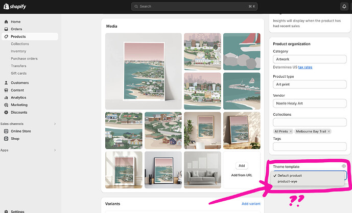Select the large main poster media image

pyautogui.click(x=144, y=71)
